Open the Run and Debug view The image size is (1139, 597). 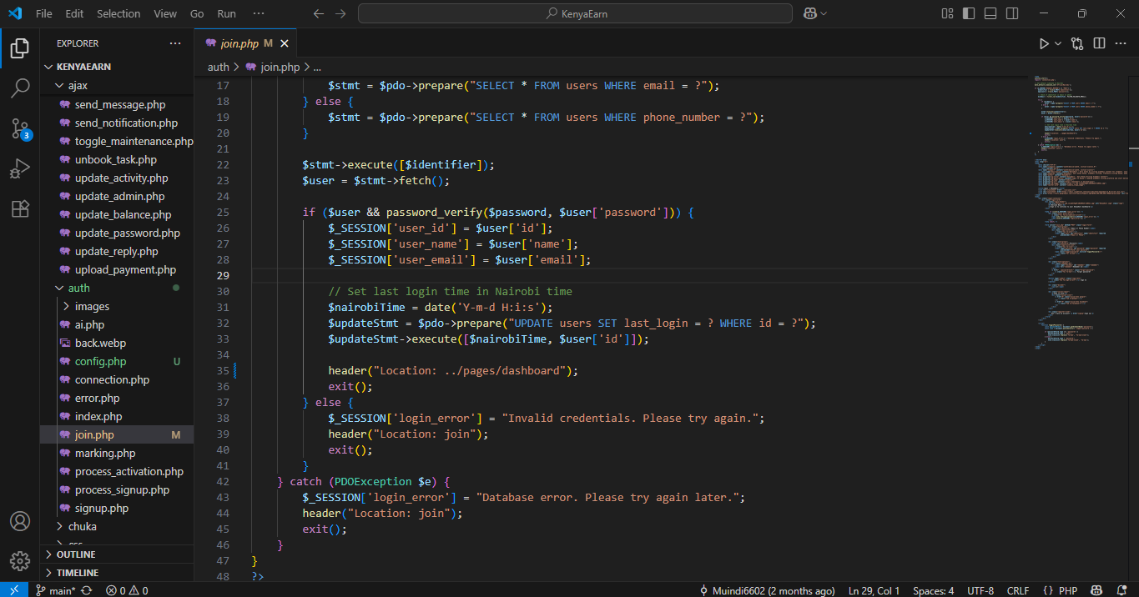[20, 168]
